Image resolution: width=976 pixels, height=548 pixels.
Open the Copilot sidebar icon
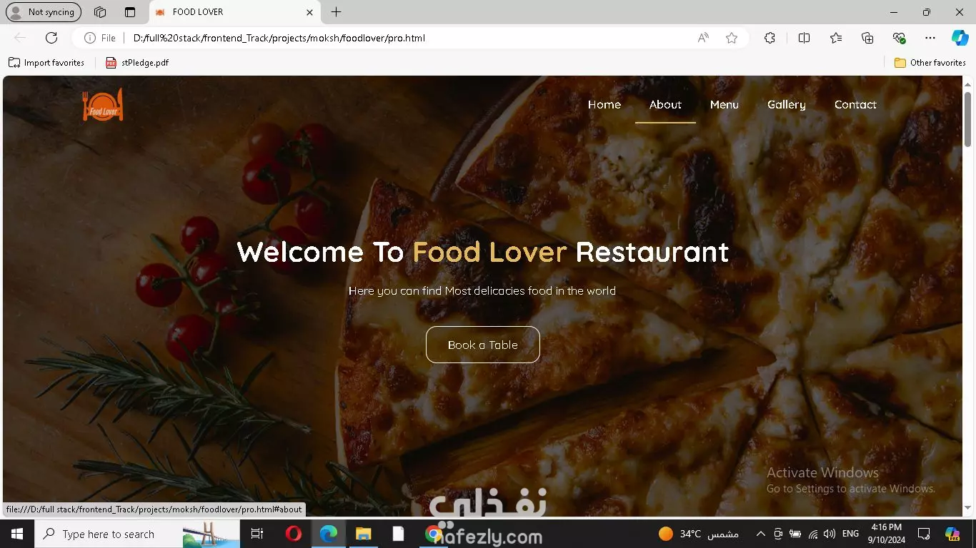pos(960,38)
